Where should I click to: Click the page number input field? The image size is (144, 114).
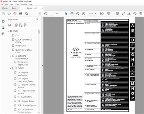[52, 14]
